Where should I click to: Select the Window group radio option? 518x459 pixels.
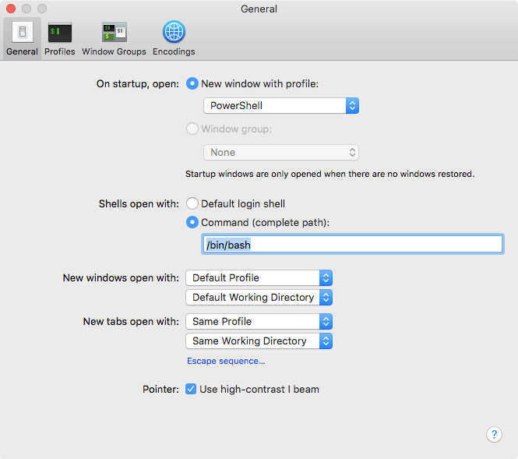[x=192, y=129]
